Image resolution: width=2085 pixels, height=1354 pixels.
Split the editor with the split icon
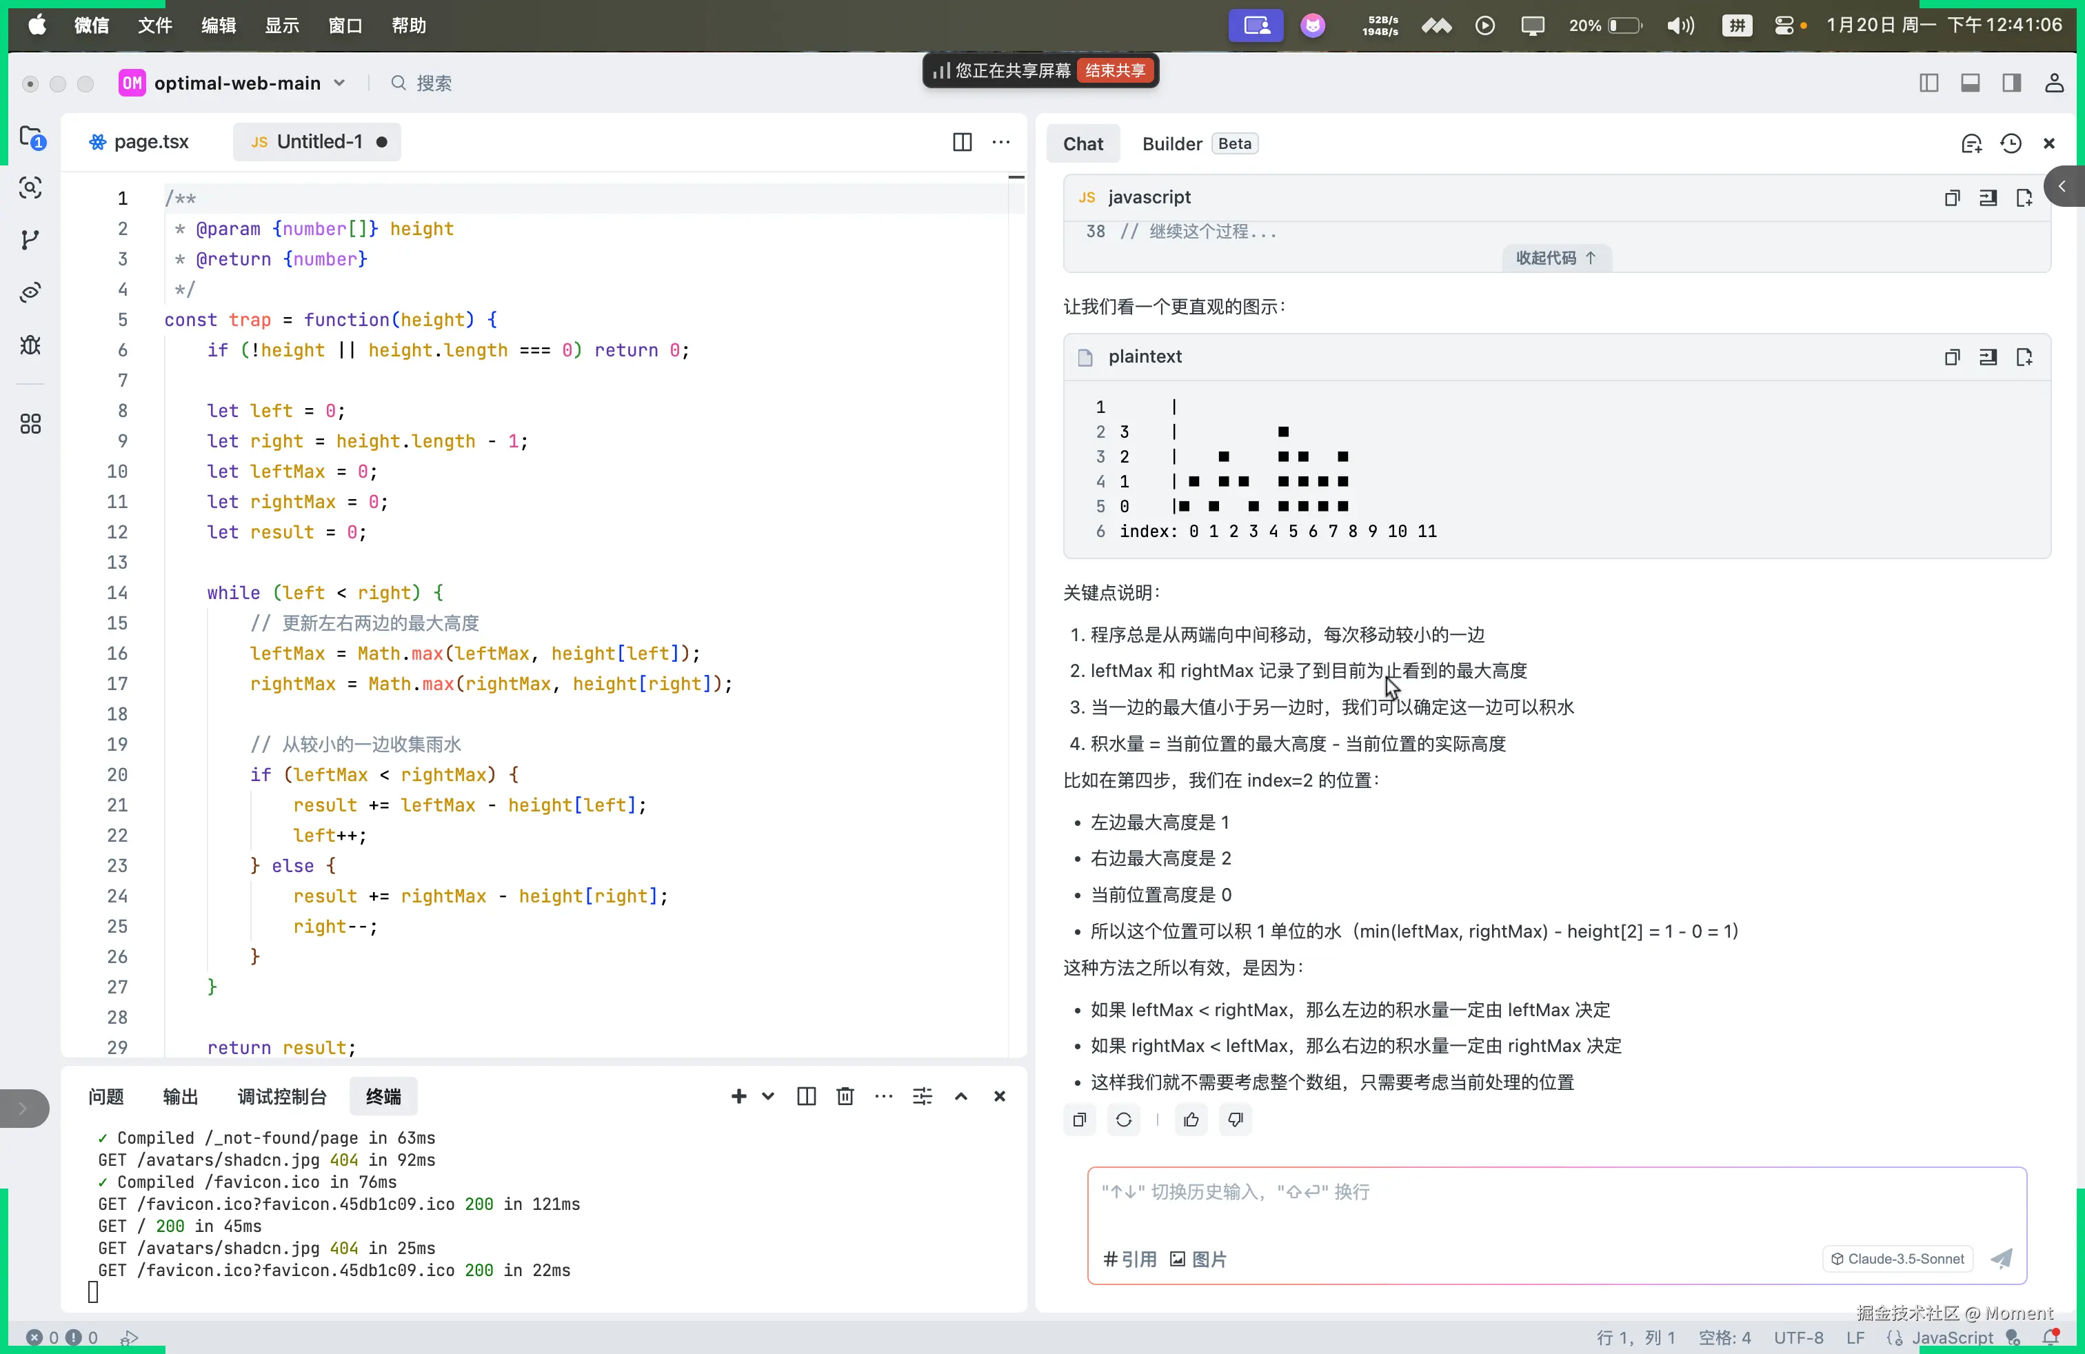coord(962,142)
